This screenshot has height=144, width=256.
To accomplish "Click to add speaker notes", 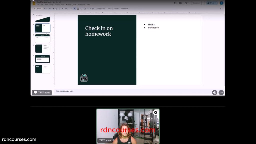I will tap(65, 91).
